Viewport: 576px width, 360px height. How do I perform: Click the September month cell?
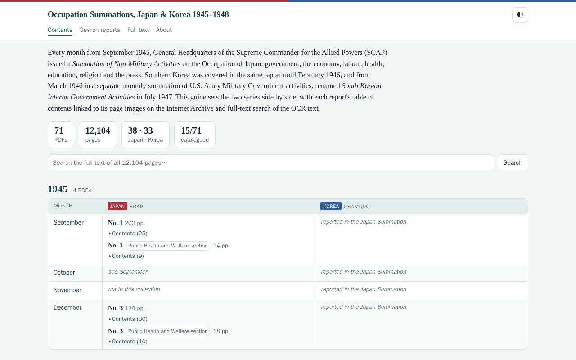point(75,239)
